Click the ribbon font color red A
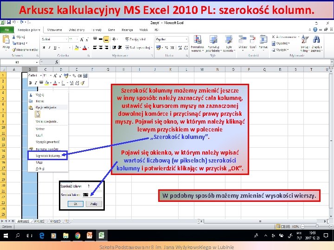Screen dimensions: 334x250 [x=84, y=48]
